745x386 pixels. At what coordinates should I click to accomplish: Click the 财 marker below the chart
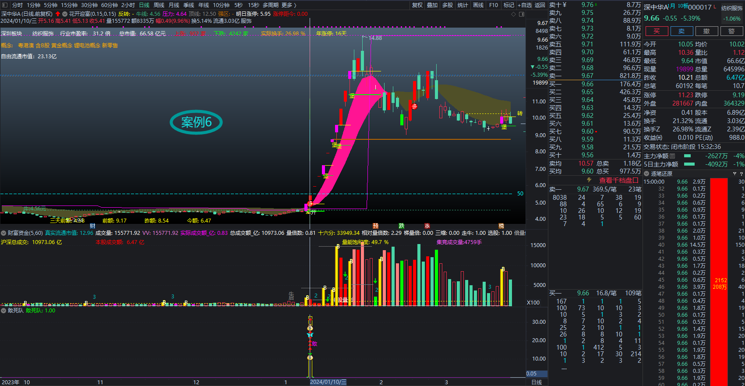click(x=92, y=226)
